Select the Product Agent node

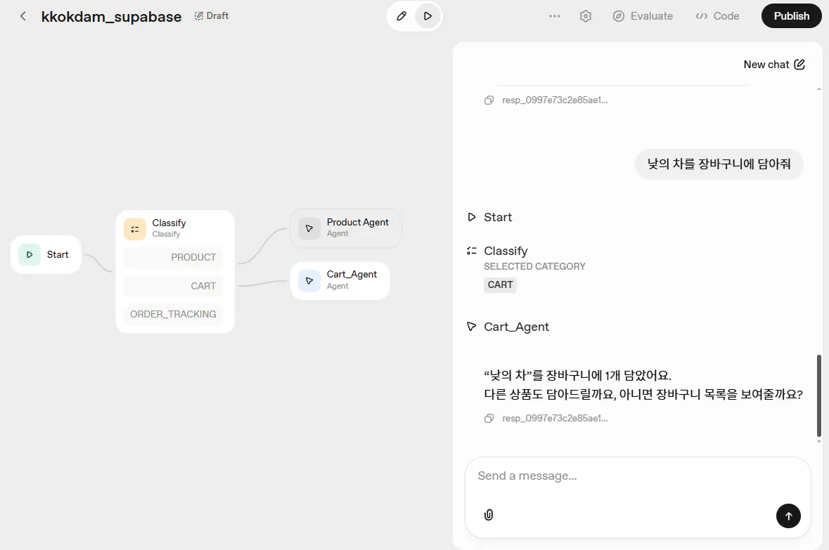coord(346,229)
